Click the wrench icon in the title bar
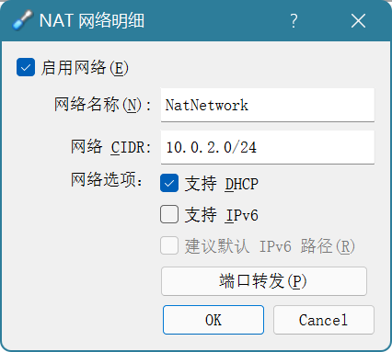This screenshot has height=352, width=392. [x=22, y=20]
